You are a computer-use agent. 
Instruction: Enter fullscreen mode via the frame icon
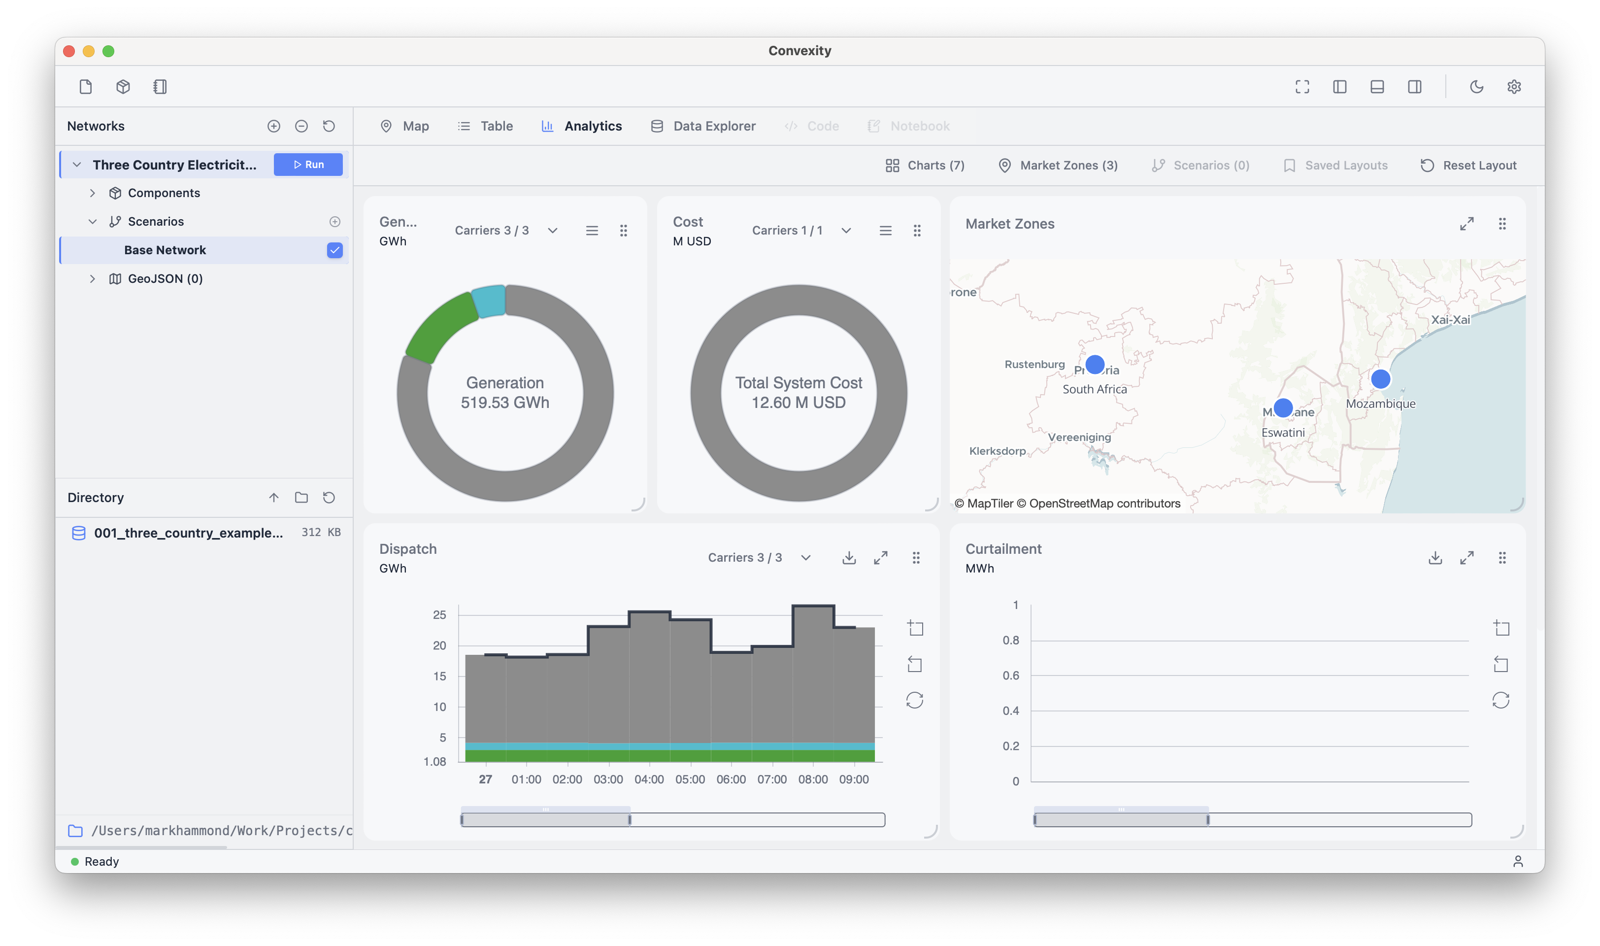pos(1302,86)
